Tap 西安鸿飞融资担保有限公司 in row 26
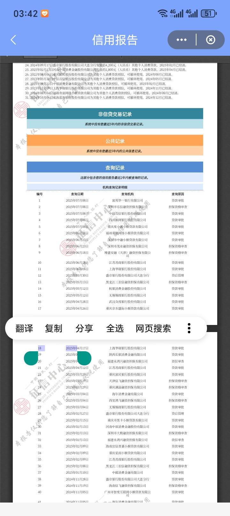The width and height of the screenshot is (230, 516). point(127,401)
